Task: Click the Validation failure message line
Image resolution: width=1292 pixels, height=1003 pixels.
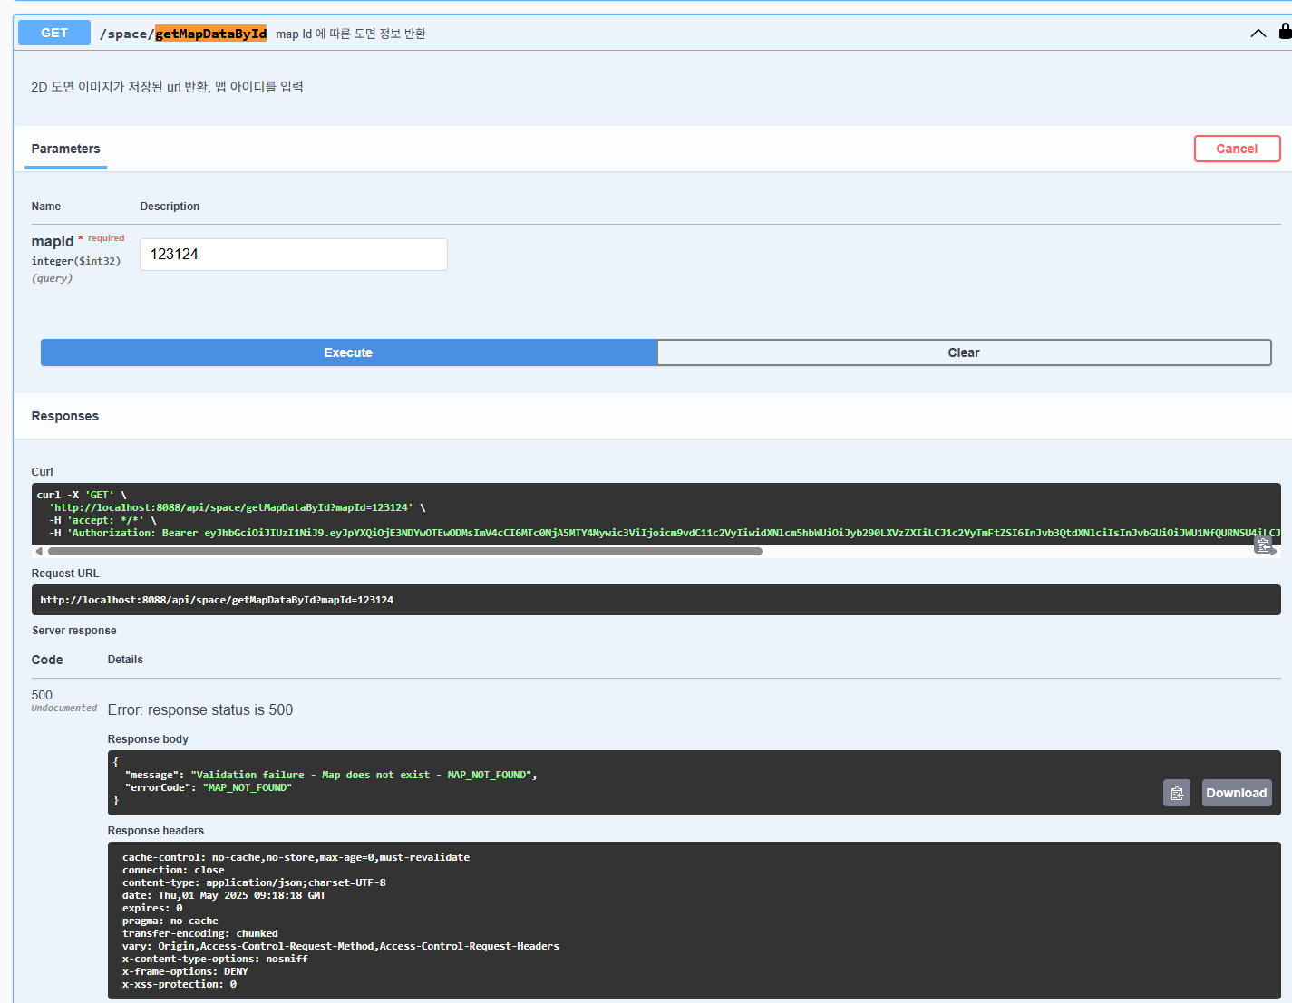Action: [x=331, y=775]
